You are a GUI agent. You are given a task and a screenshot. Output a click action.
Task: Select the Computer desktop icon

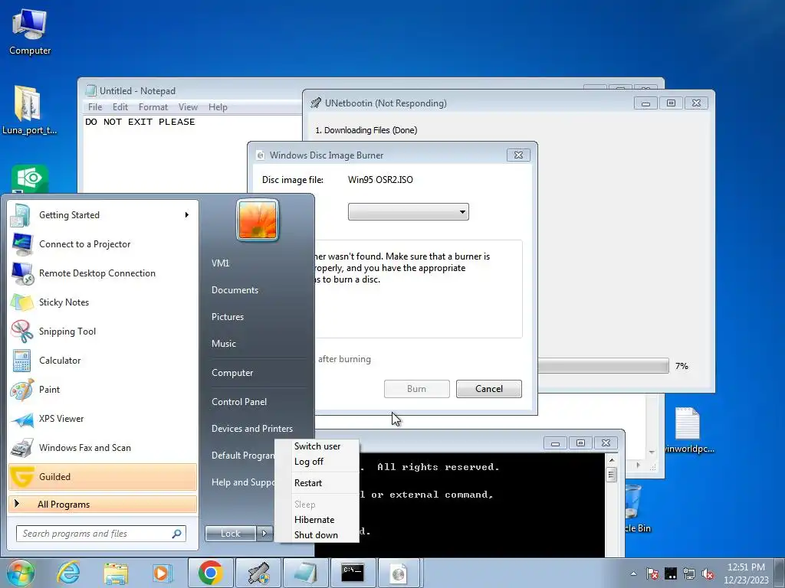click(x=30, y=32)
